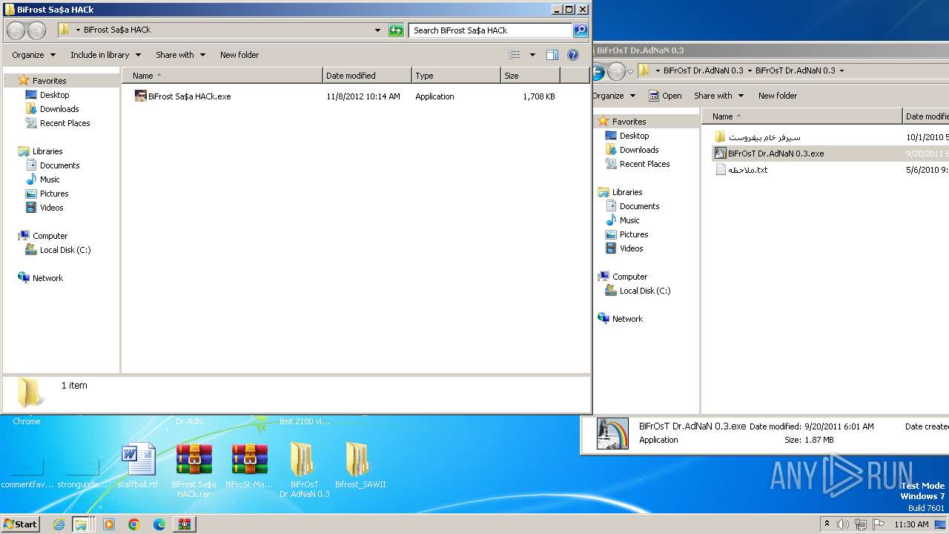Screen dimensions: 949x534
Task: Open the views dropdown arrow next to view icon
Action: coord(532,55)
